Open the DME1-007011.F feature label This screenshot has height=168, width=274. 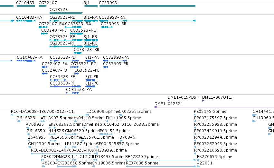tap(218, 97)
